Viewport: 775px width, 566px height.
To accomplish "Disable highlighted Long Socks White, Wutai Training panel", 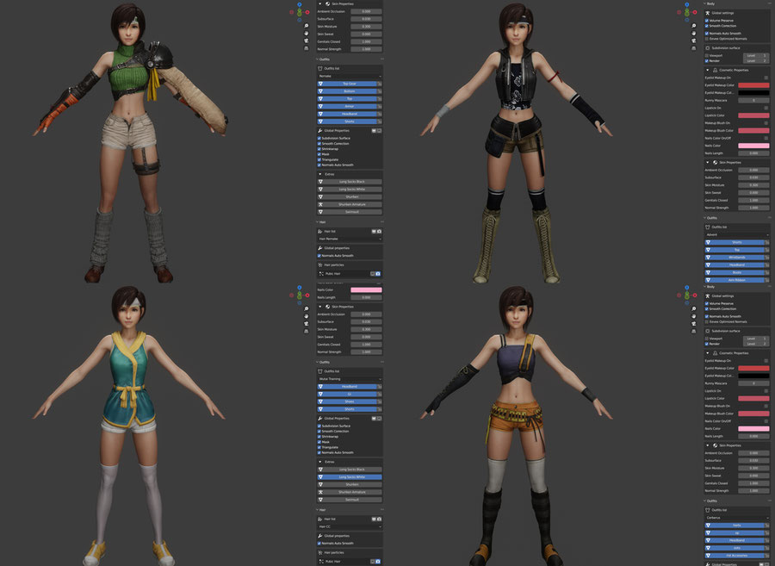I will (x=350, y=477).
